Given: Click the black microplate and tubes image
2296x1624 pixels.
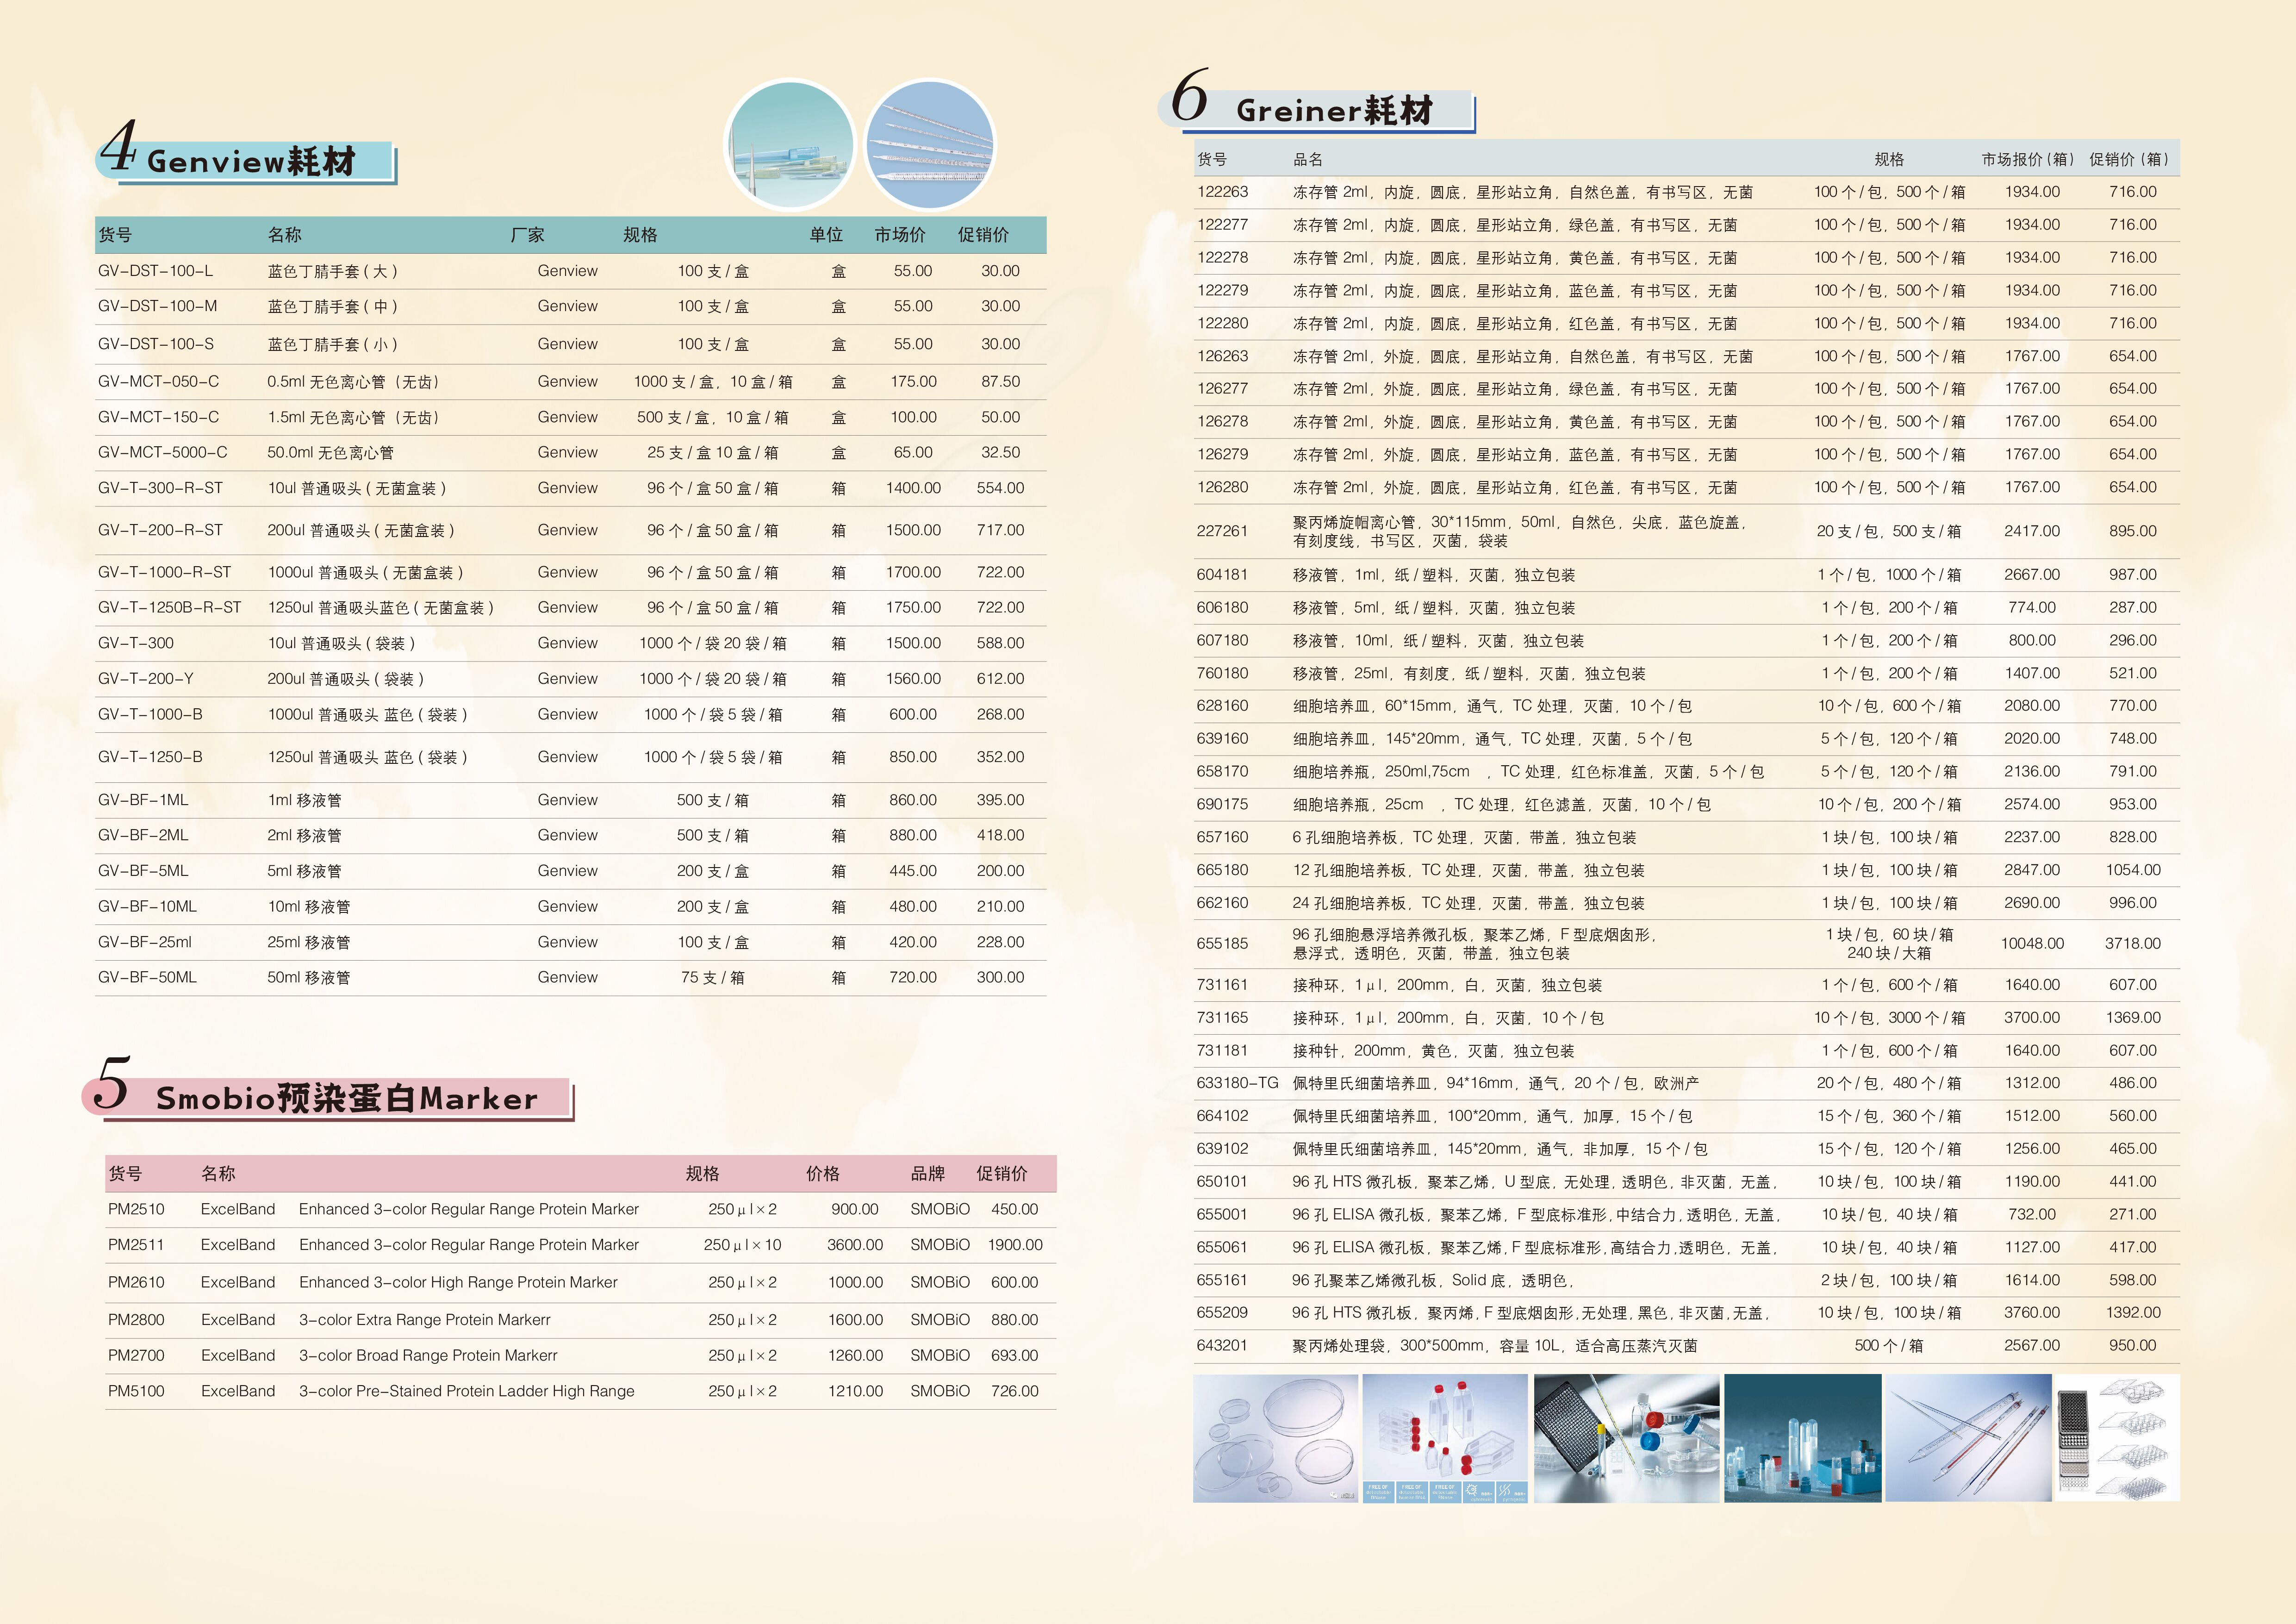Looking at the screenshot, I should [1626, 1438].
